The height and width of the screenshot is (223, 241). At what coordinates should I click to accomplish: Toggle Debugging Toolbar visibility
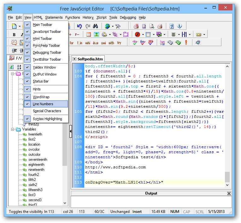(x=46, y=52)
